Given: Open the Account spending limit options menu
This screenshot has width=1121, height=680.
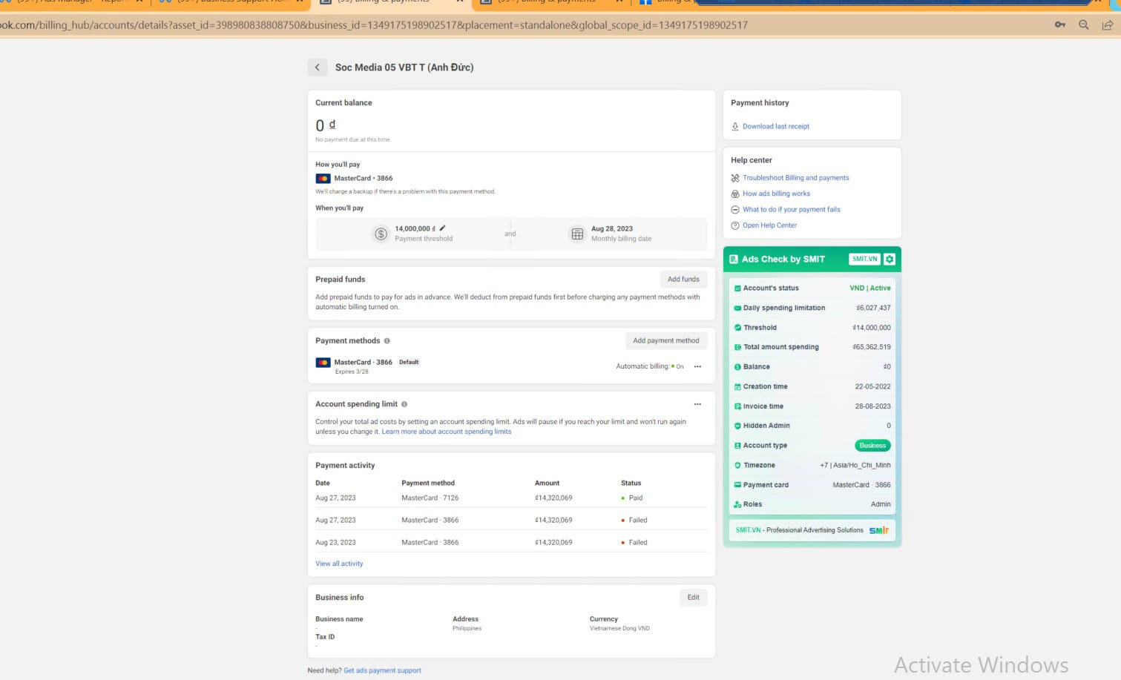Looking at the screenshot, I should click(x=697, y=404).
